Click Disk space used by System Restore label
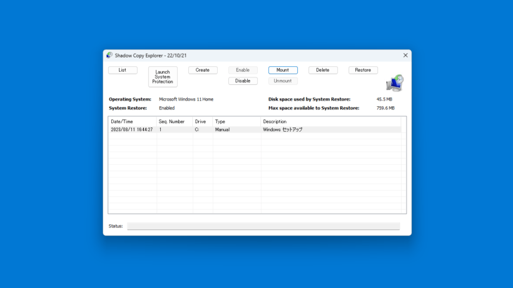 [309, 99]
